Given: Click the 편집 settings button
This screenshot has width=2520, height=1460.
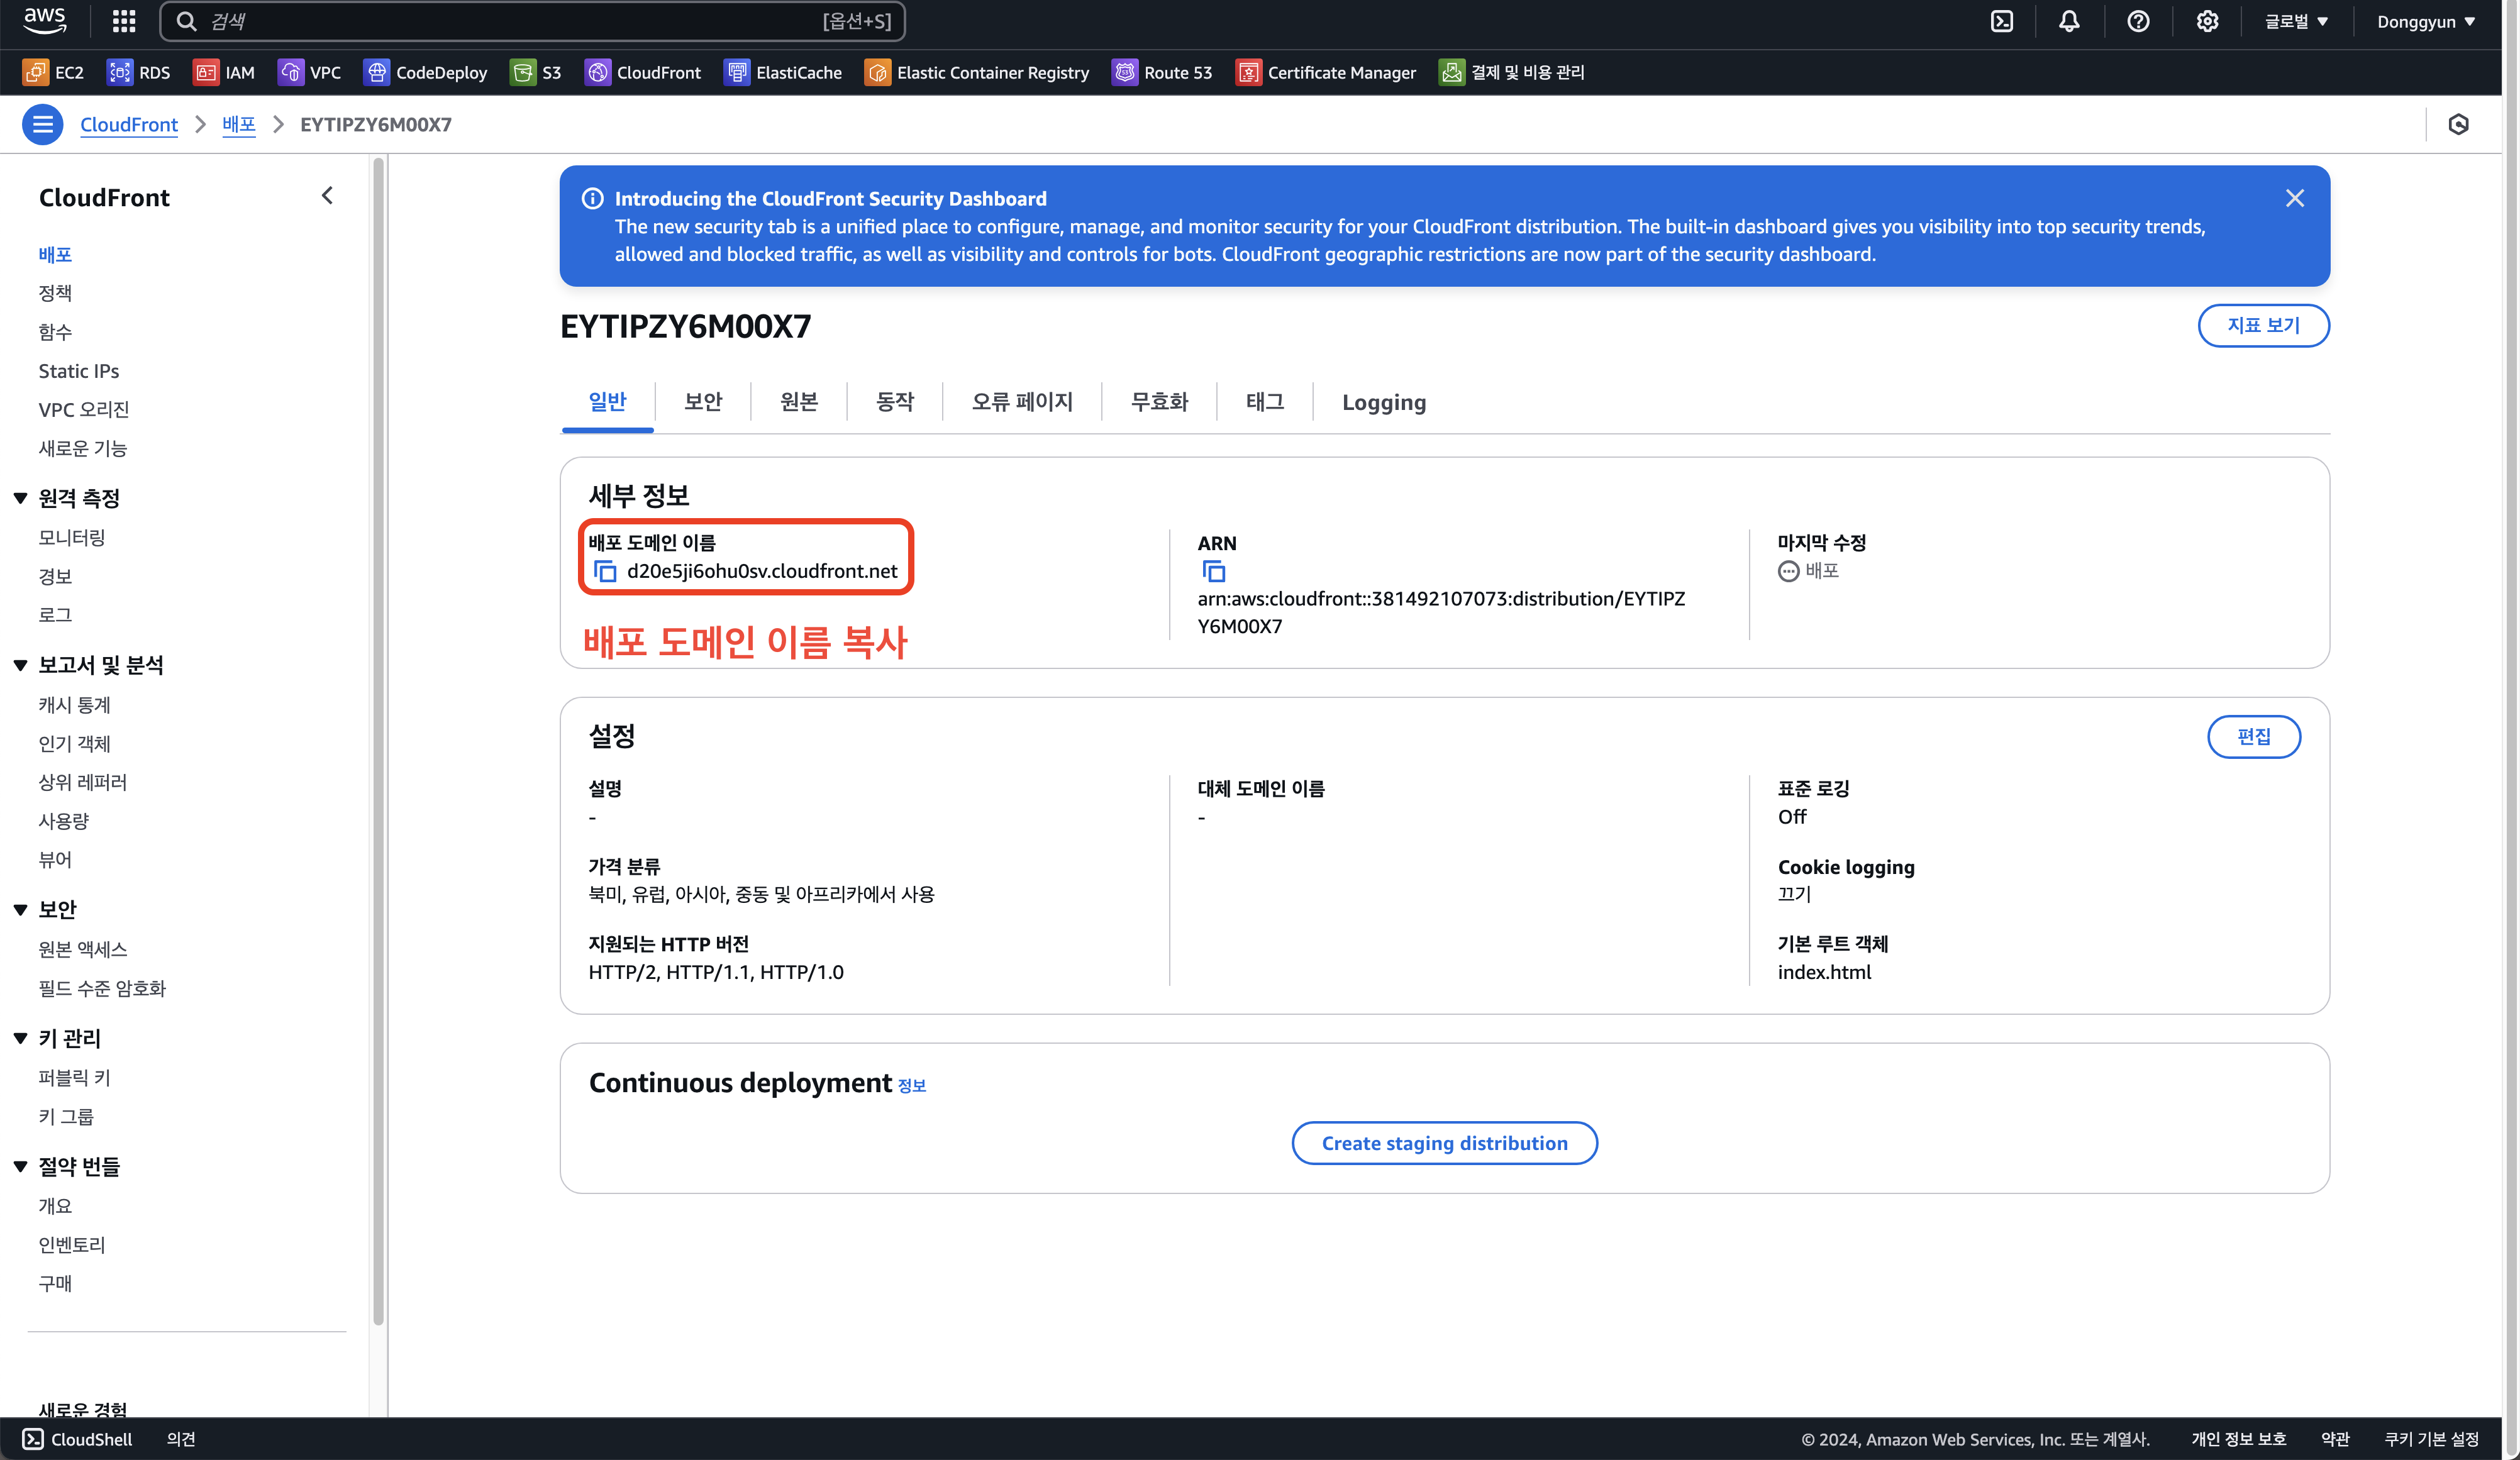Looking at the screenshot, I should pyautogui.click(x=2254, y=737).
